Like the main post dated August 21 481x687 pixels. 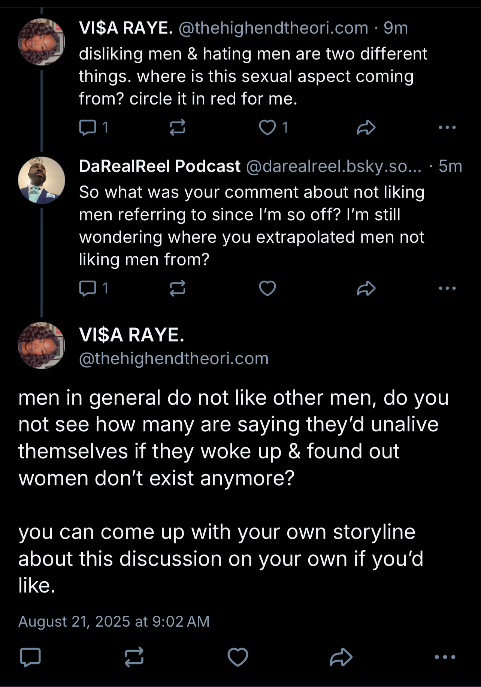tap(238, 657)
